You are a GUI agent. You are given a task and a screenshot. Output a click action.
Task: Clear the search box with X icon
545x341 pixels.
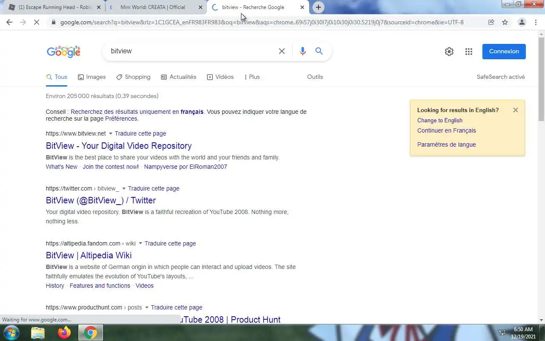[282, 51]
